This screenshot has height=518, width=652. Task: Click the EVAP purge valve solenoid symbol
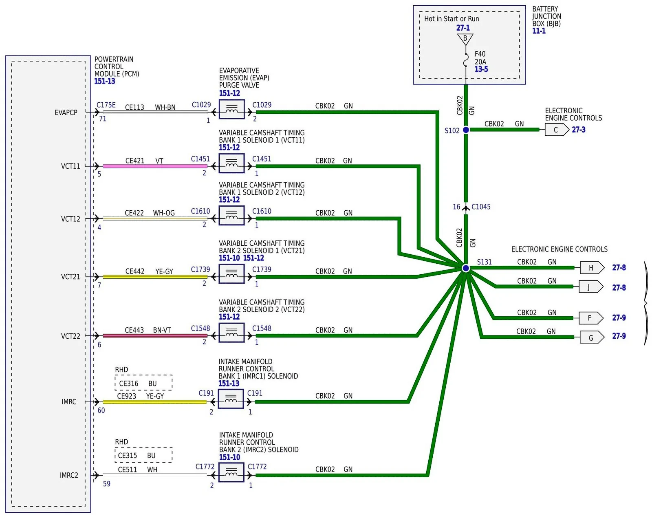pos(231,109)
